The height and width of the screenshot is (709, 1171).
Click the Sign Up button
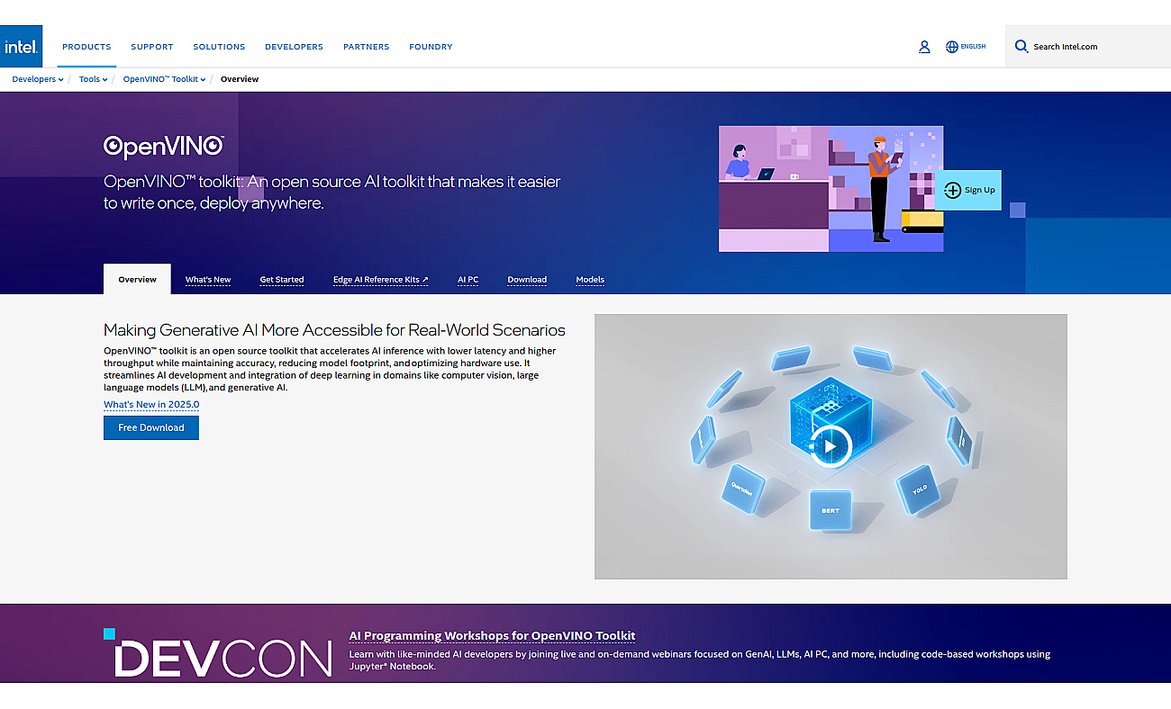[967, 190]
